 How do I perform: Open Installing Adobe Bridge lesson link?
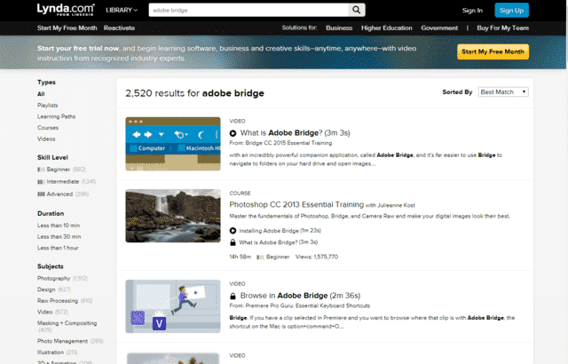(x=280, y=231)
